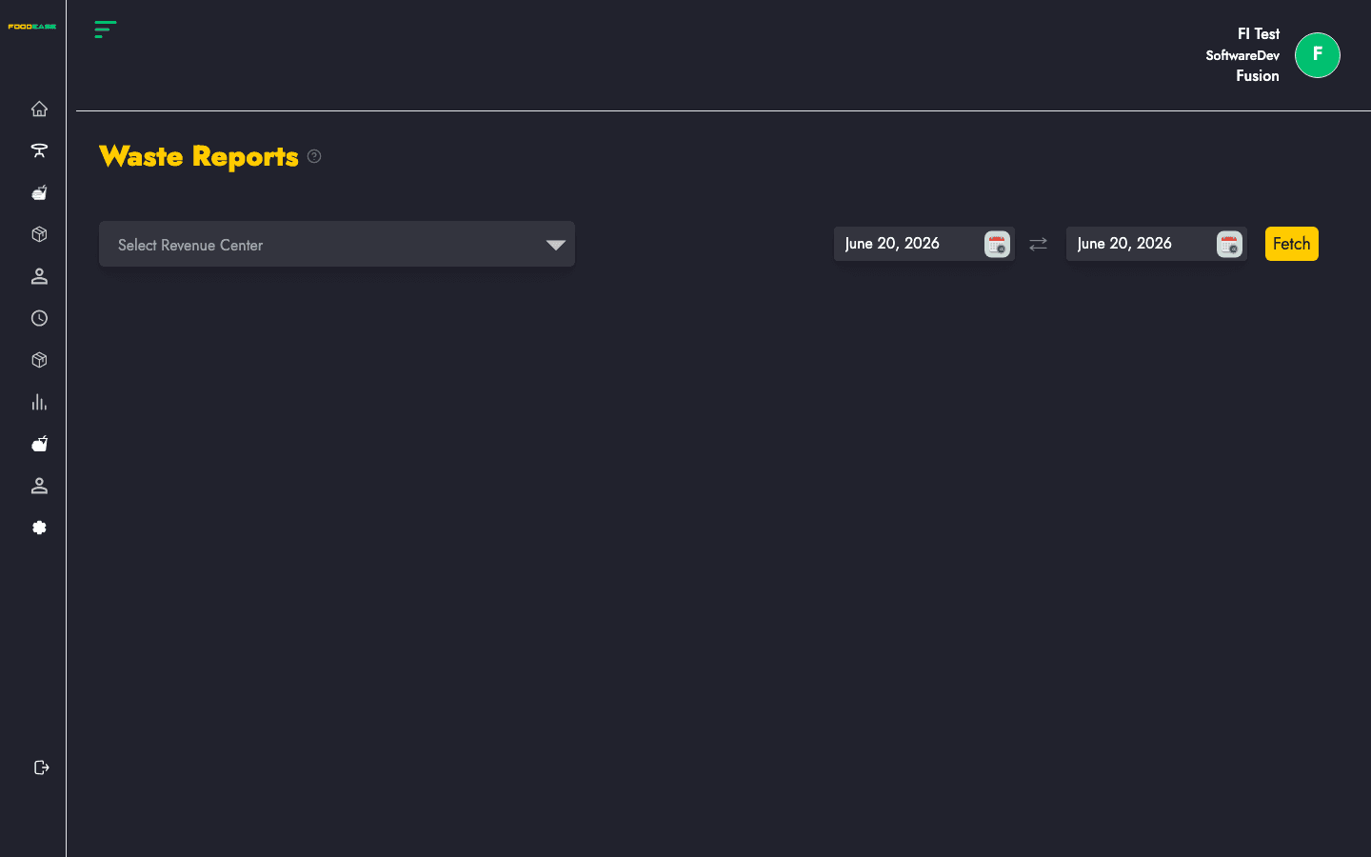Open the end date calendar icon

tap(1229, 245)
